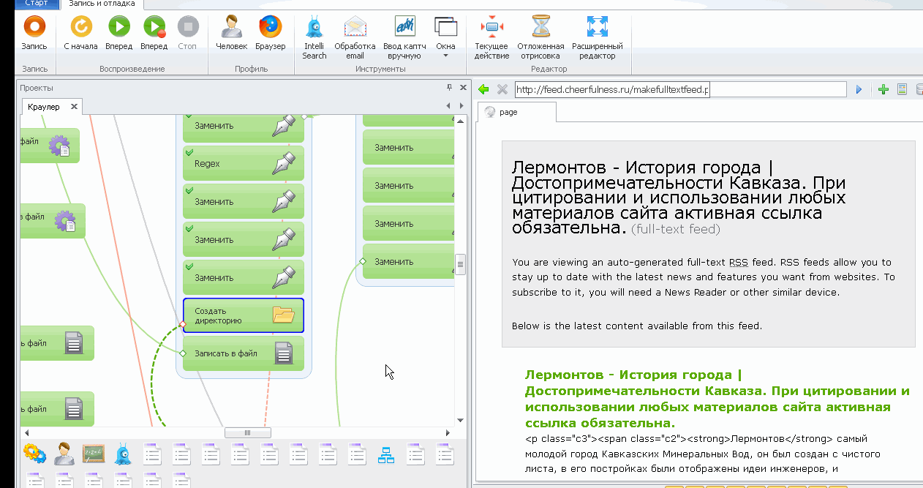
Task: Go back with the green arrow
Action: (x=483, y=89)
